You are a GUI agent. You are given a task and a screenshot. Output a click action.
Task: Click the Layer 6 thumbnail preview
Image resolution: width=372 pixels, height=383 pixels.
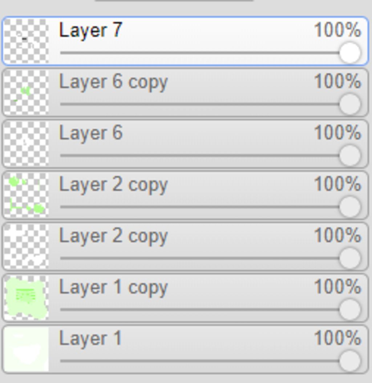pos(27,144)
